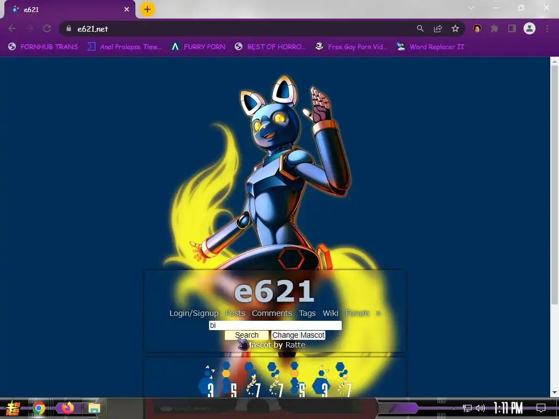
Task: Click the lock icon beside e621.net
Action: [69, 28]
